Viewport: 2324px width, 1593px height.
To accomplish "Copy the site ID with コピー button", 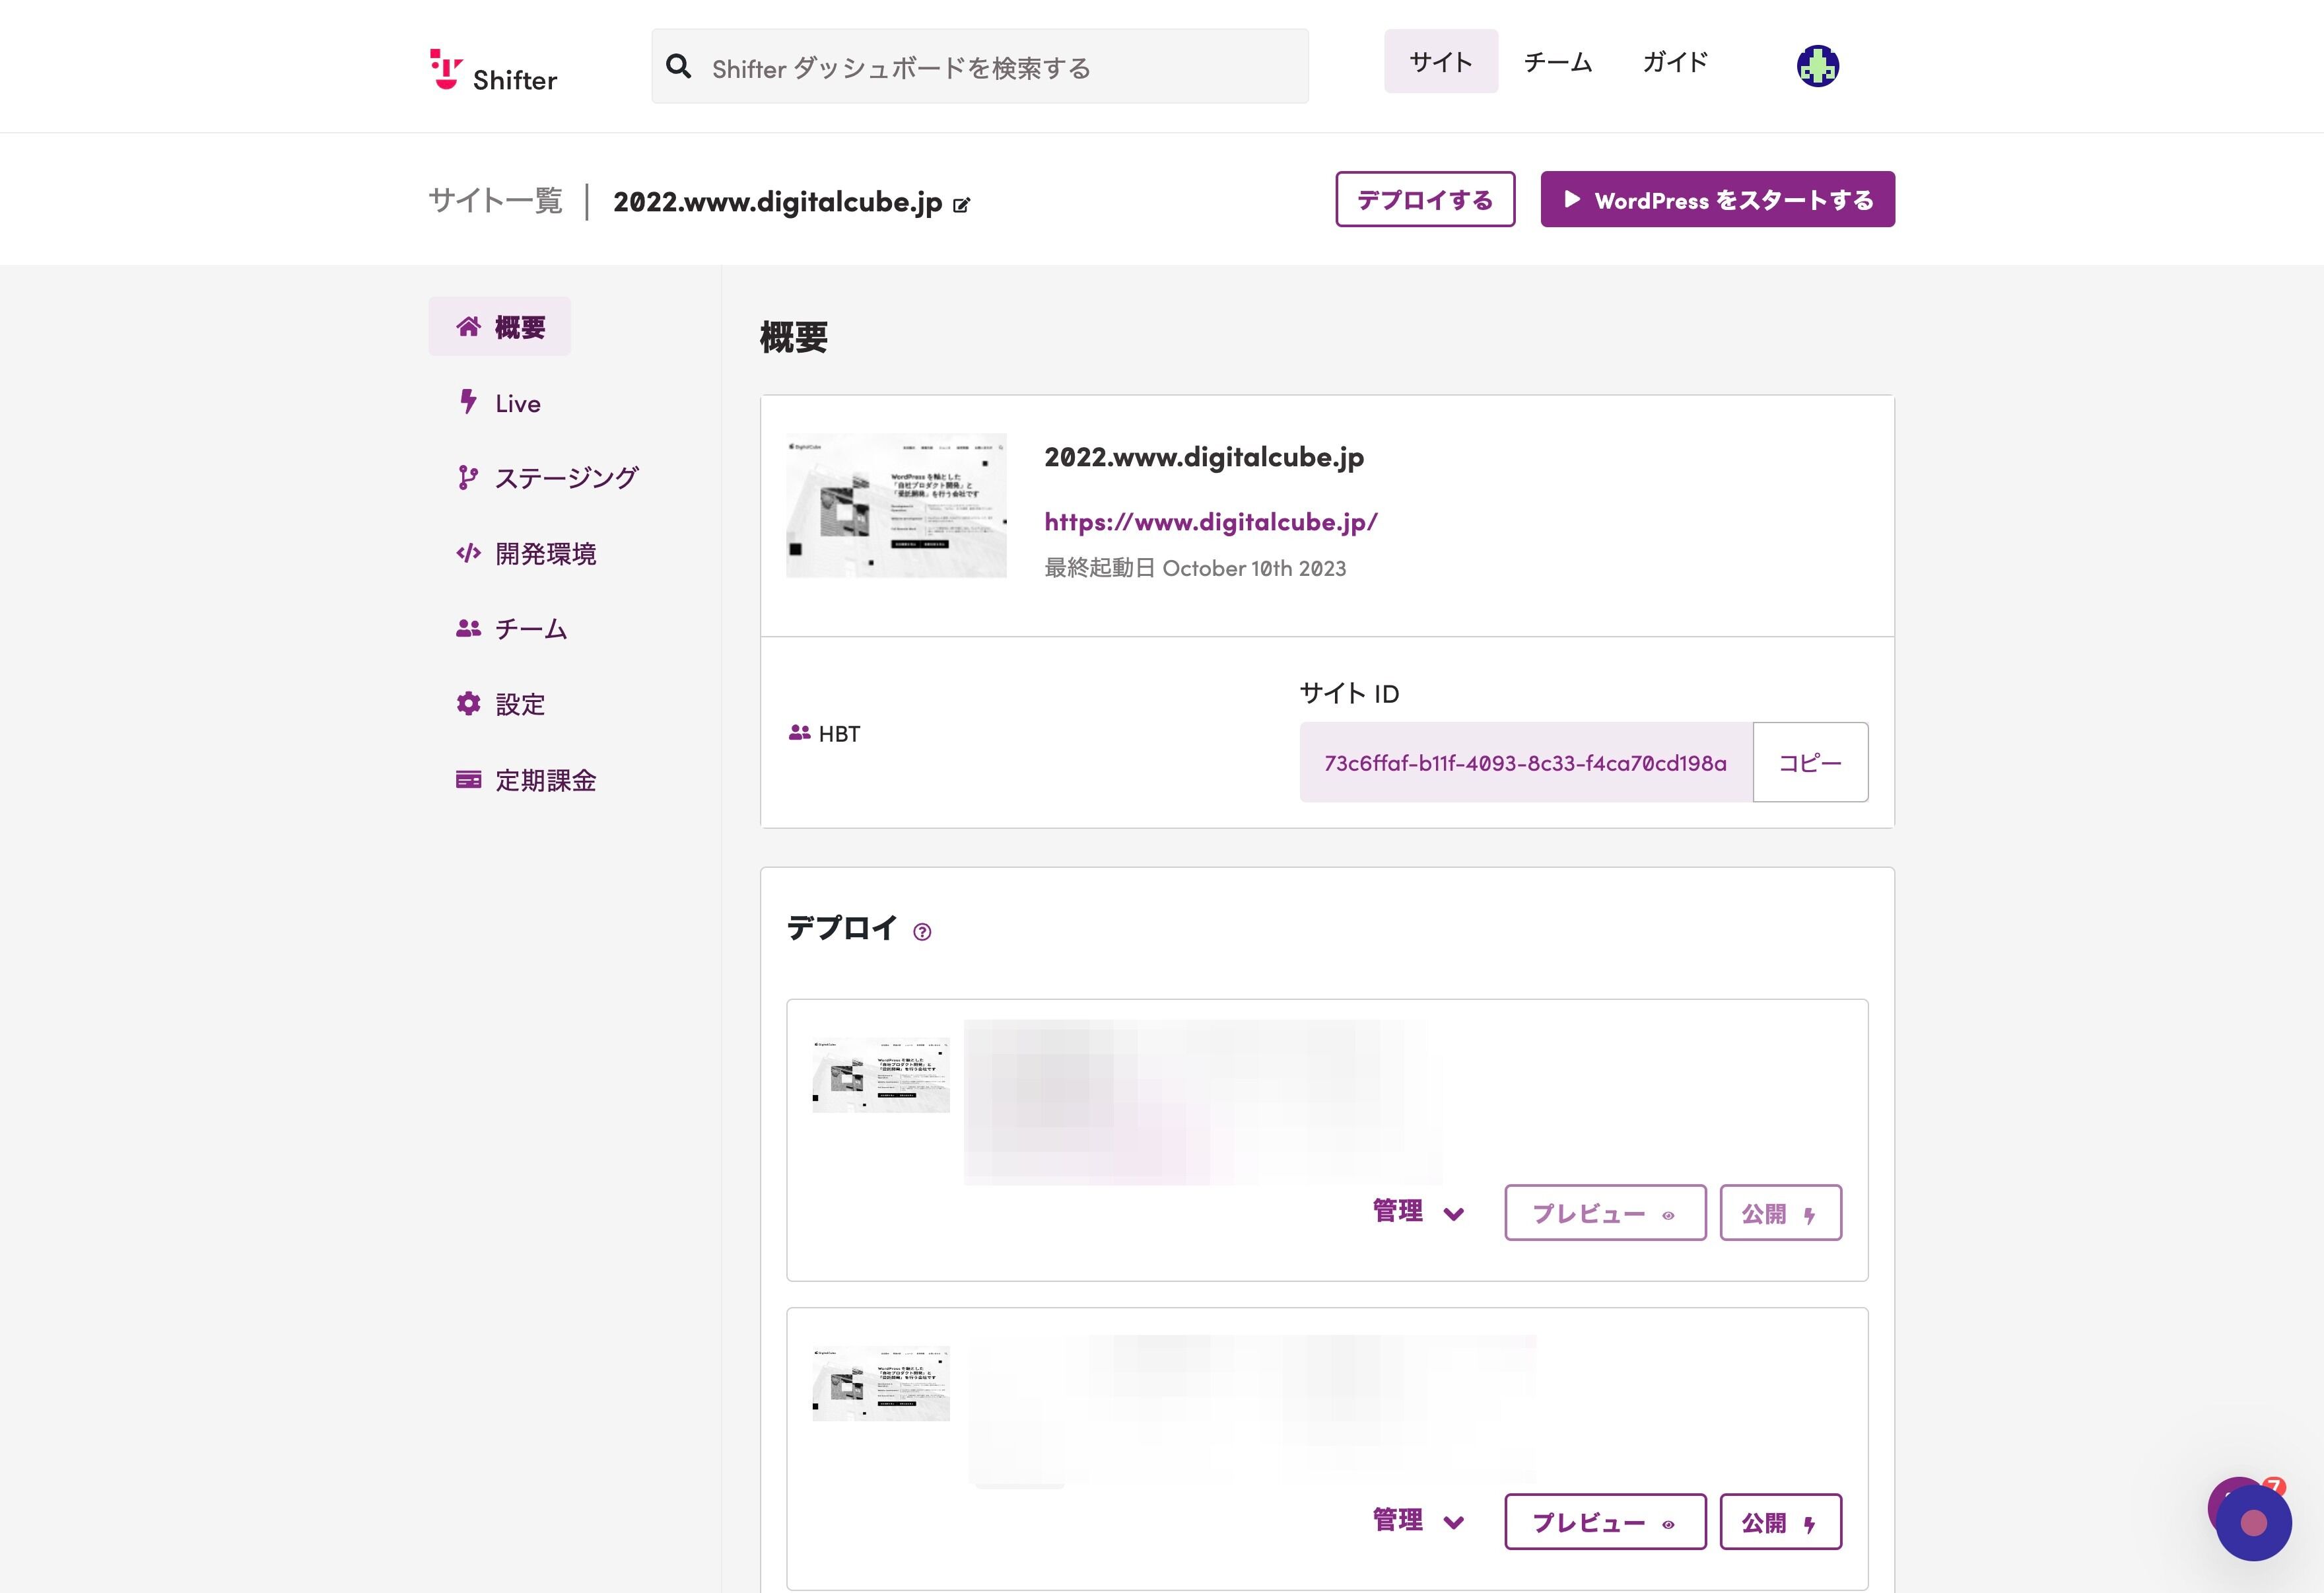I will [1810, 762].
